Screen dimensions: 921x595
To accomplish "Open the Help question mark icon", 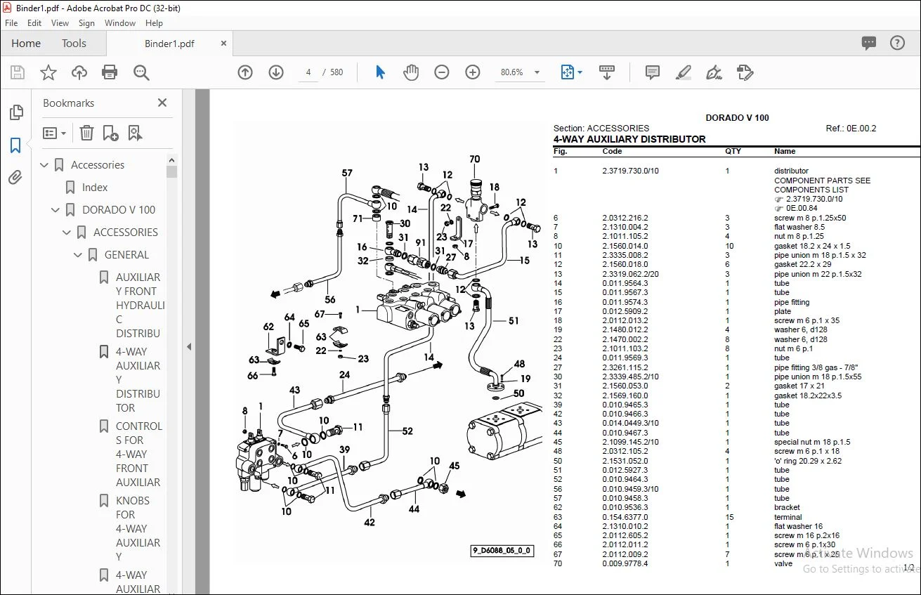I will pyautogui.click(x=897, y=44).
